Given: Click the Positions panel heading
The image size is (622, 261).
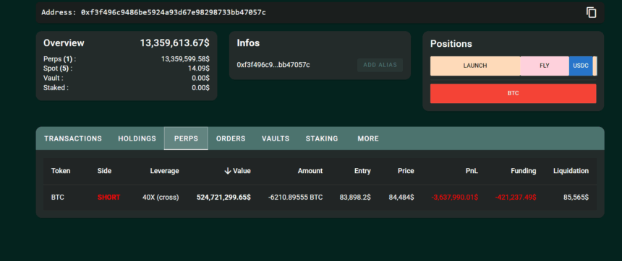Looking at the screenshot, I should pyautogui.click(x=451, y=43).
